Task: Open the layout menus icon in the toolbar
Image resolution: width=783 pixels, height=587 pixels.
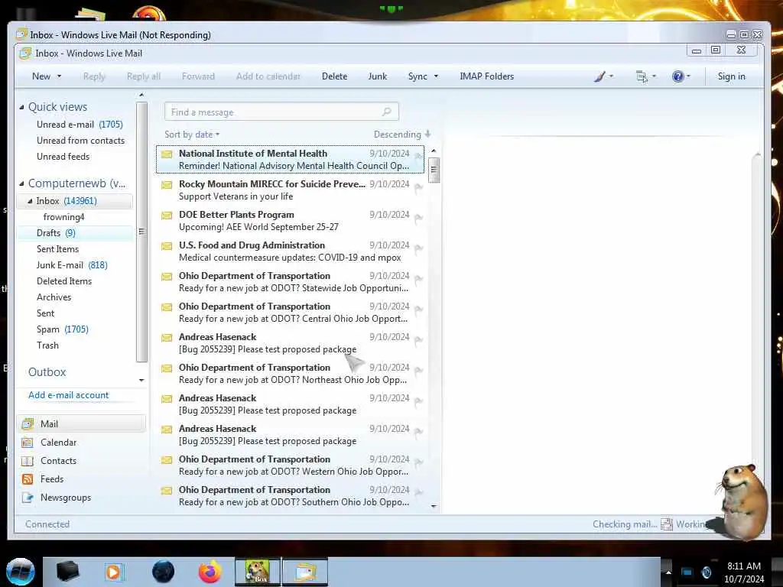Action: coord(642,76)
